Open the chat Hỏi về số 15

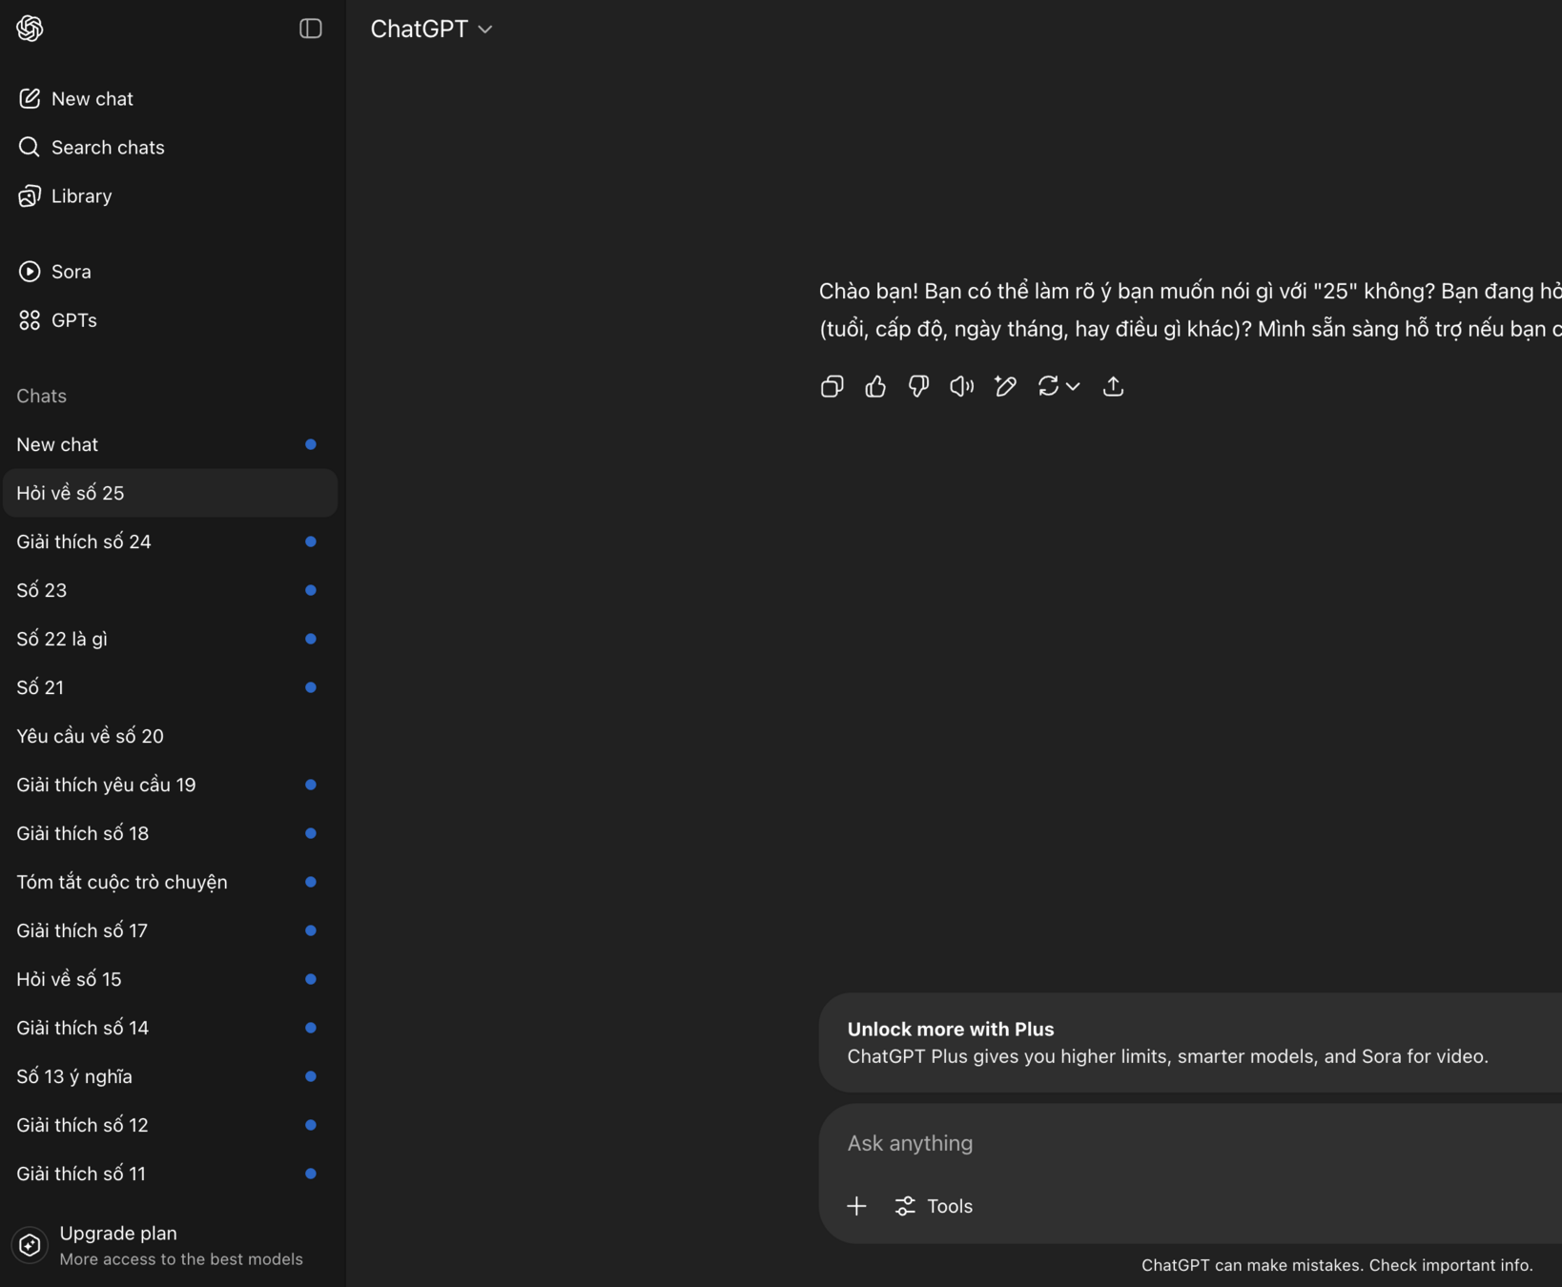pyautogui.click(x=171, y=979)
